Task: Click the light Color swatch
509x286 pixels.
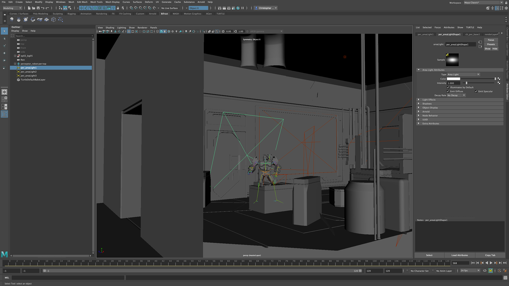Action: pyautogui.click(x=453, y=79)
